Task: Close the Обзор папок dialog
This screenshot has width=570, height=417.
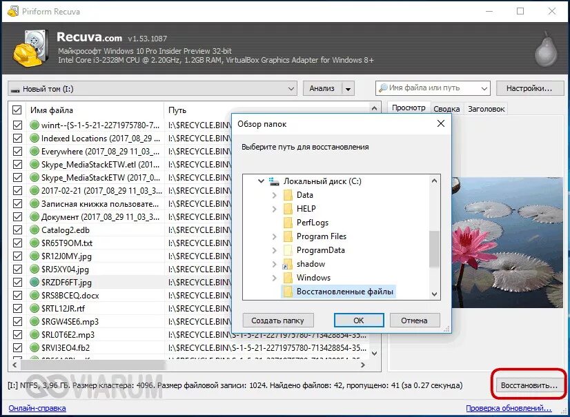Action: 441,123
